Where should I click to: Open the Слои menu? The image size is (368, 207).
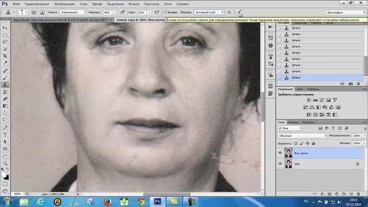[x=83, y=4]
